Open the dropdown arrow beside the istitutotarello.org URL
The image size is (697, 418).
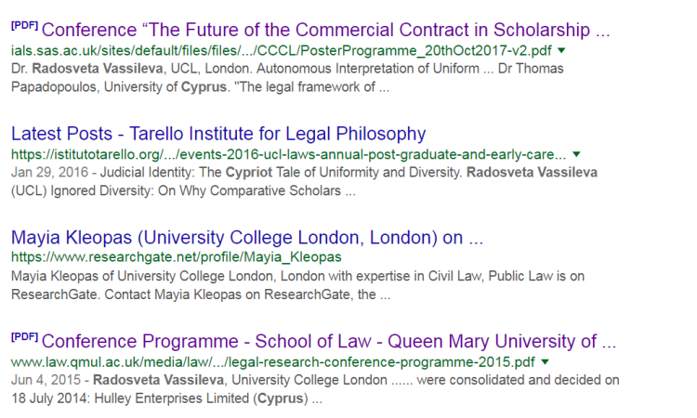pyautogui.click(x=577, y=154)
